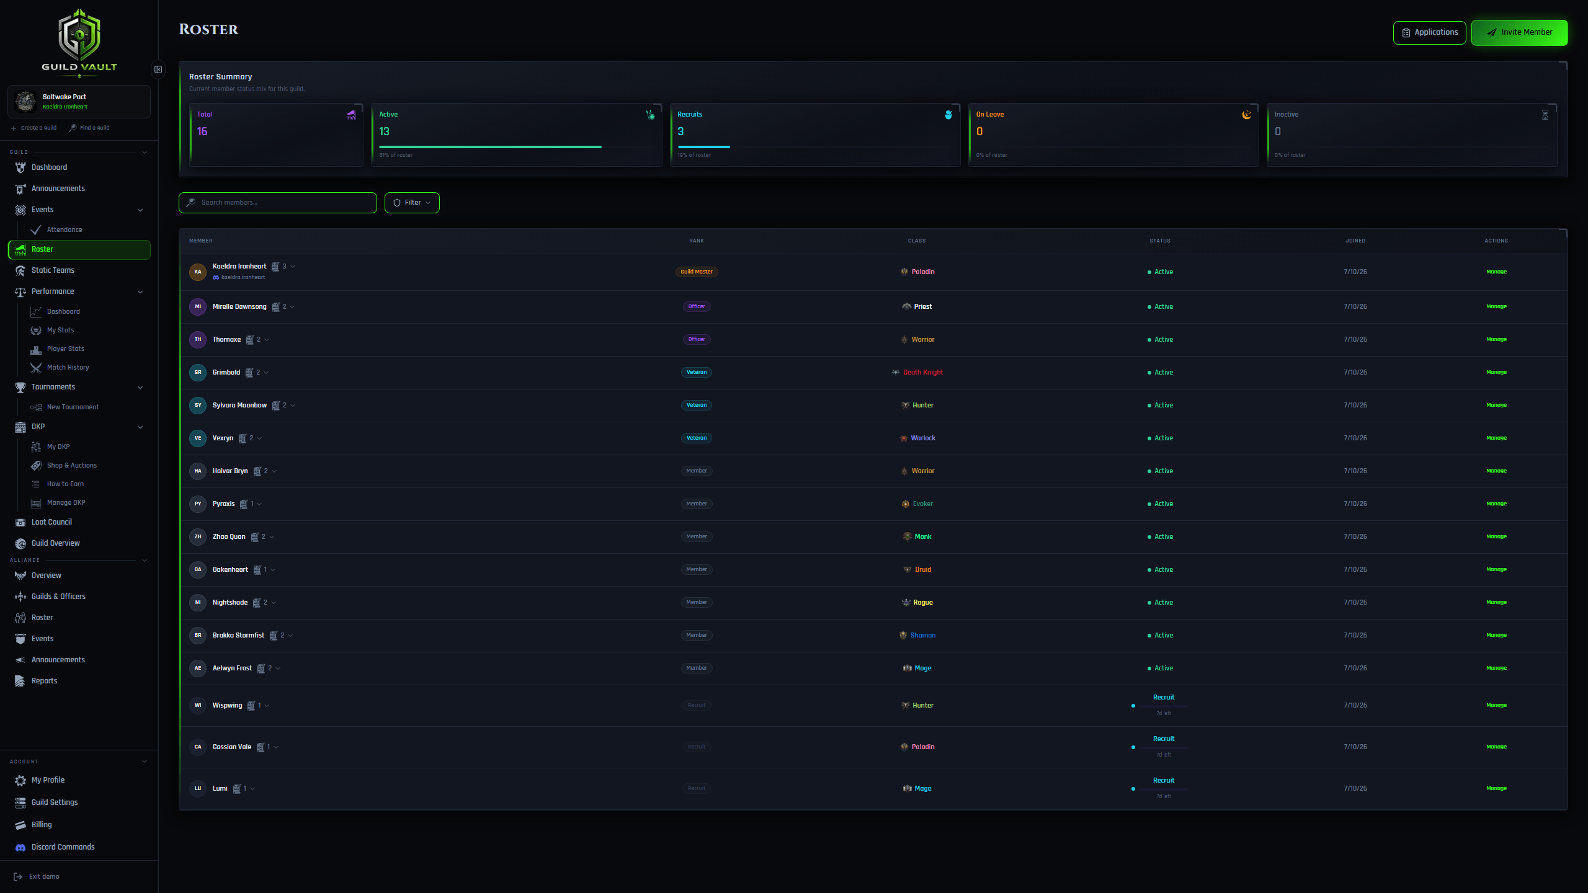Collapse the ACCOUNT sidebar group

coord(145,762)
